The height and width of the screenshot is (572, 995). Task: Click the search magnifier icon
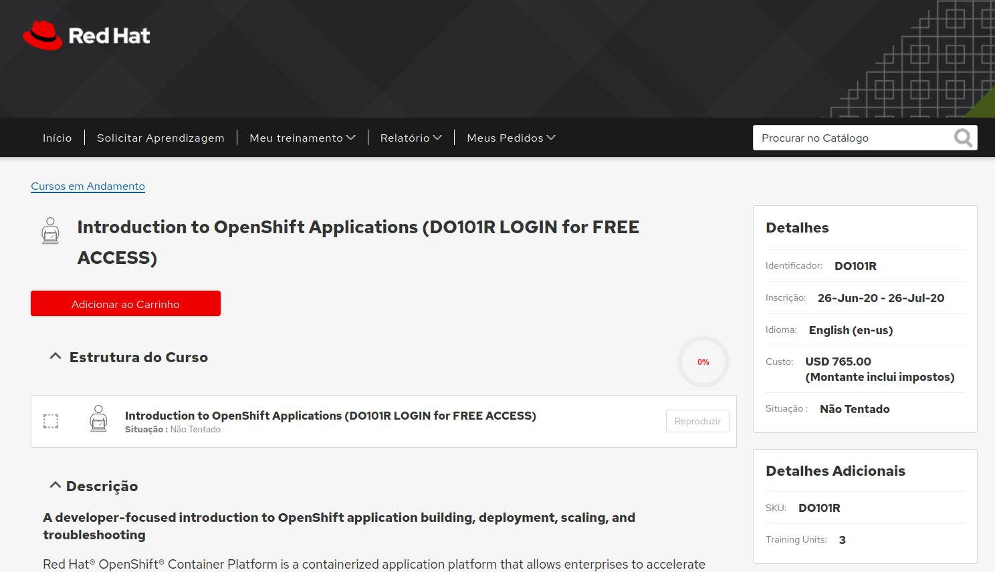tap(963, 138)
